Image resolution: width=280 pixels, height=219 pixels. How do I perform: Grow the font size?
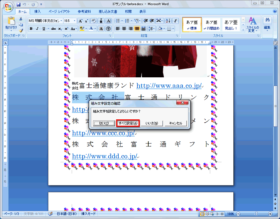pyautogui.click(x=80, y=21)
